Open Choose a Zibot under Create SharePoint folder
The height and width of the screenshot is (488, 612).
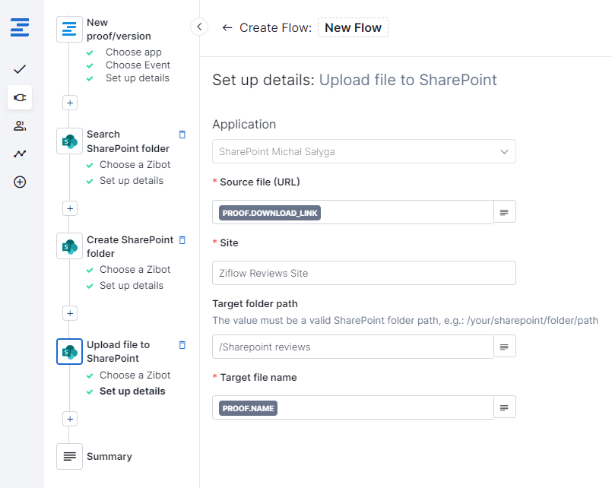tap(135, 270)
